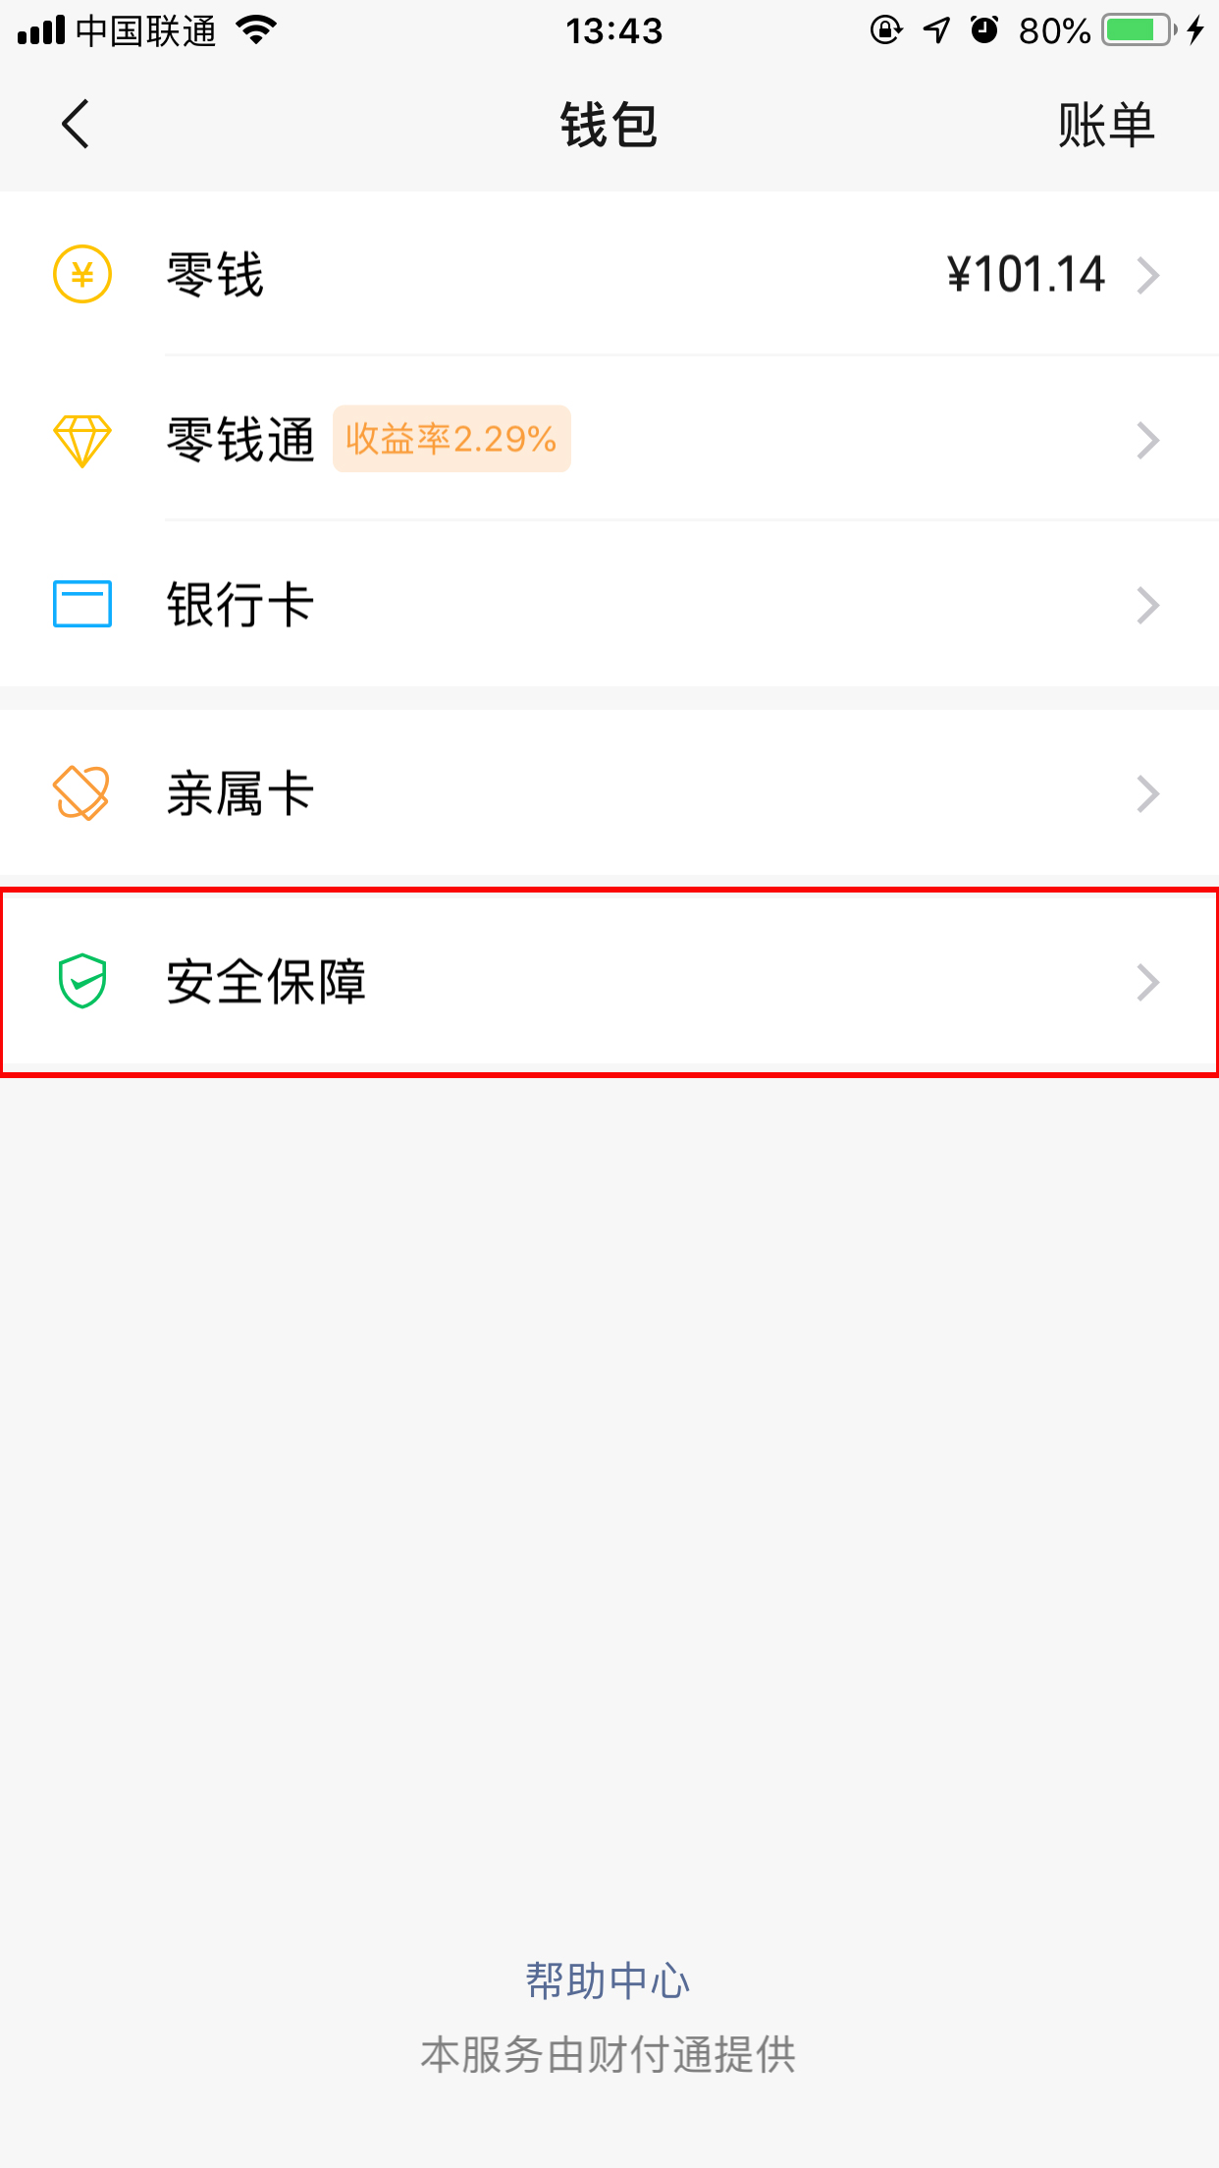Open the blue 银行卡 bank card icon
Screen dimensions: 1219x2168
pos(81,605)
